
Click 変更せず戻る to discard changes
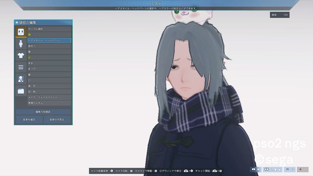57,120
